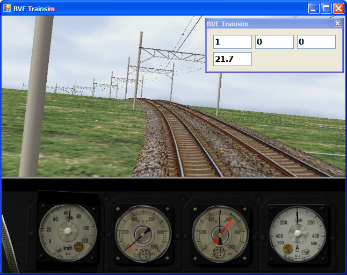The image size is (347, 275).
Task: Click the ammeter gauge marked A
Action: pyautogui.click(x=297, y=234)
